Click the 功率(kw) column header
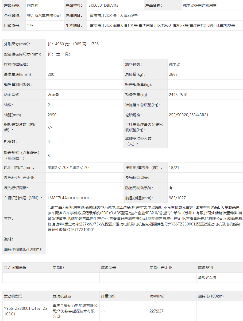The image size is (243, 321). pos(157,296)
